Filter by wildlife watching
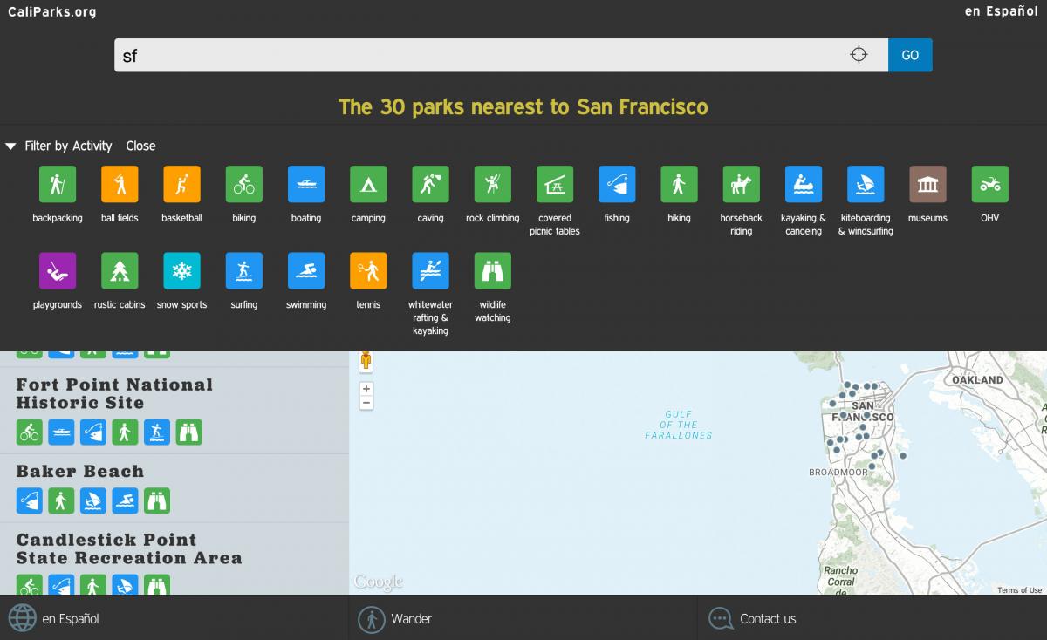Viewport: 1047px width, 640px height. pyautogui.click(x=493, y=271)
